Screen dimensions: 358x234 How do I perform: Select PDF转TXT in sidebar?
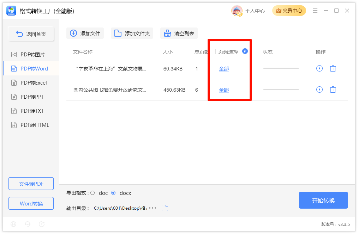31,111
